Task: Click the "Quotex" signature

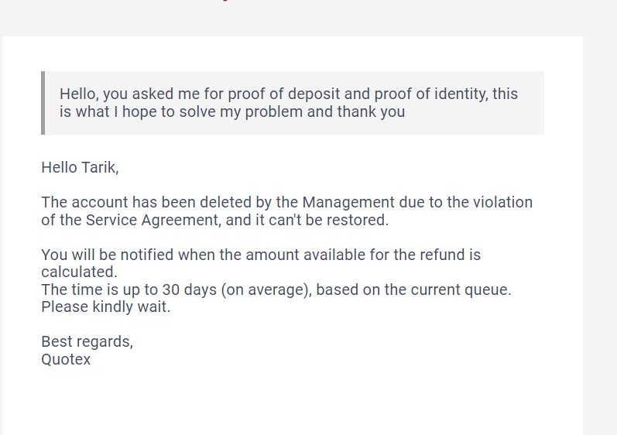Action: [x=66, y=359]
